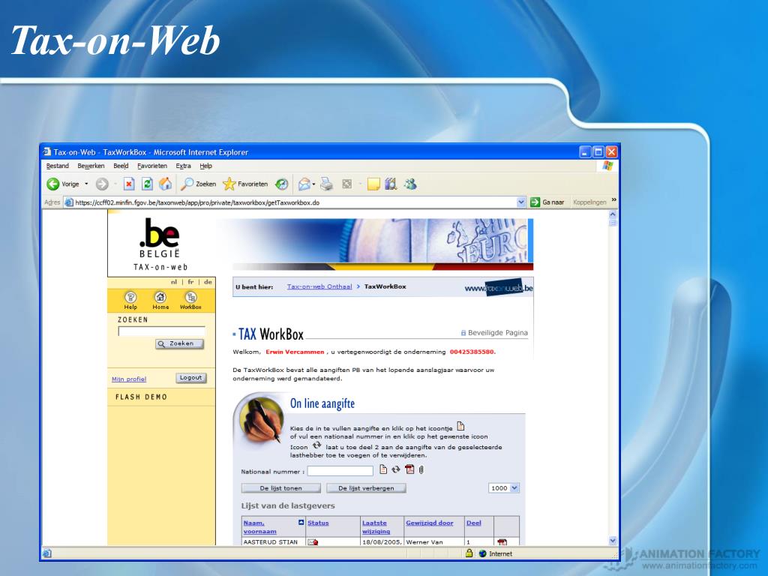Click the refresh arrows icon next to Nationaal nummer
This screenshot has width=768, height=576.
click(x=396, y=469)
